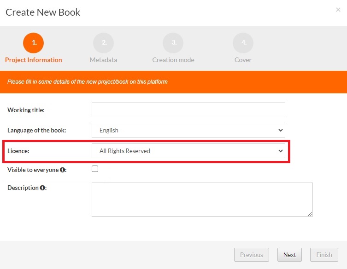Image resolution: width=347 pixels, height=269 pixels.
Task: Select the Creation mode step label
Action: click(x=173, y=60)
